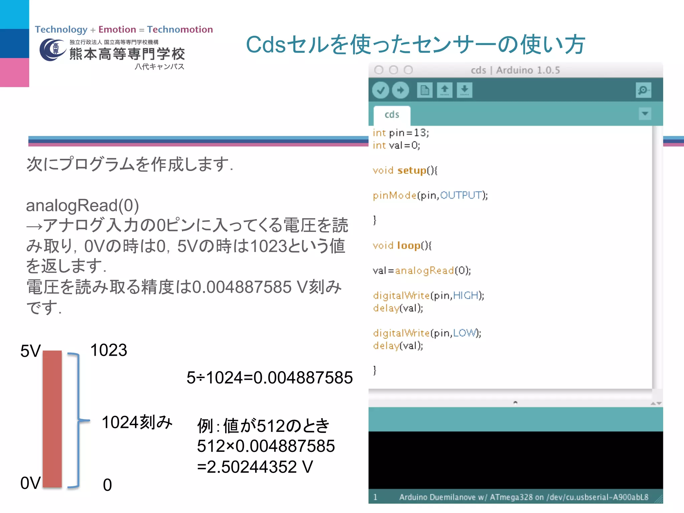Select the cds sketch tab
This screenshot has height=513, width=684.
tap(392, 115)
